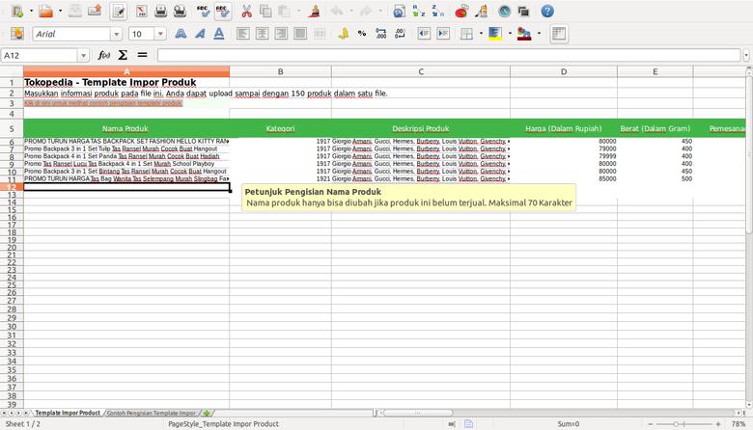This screenshot has width=753, height=430.
Task: Select cell with price 85000
Action: tap(564, 178)
